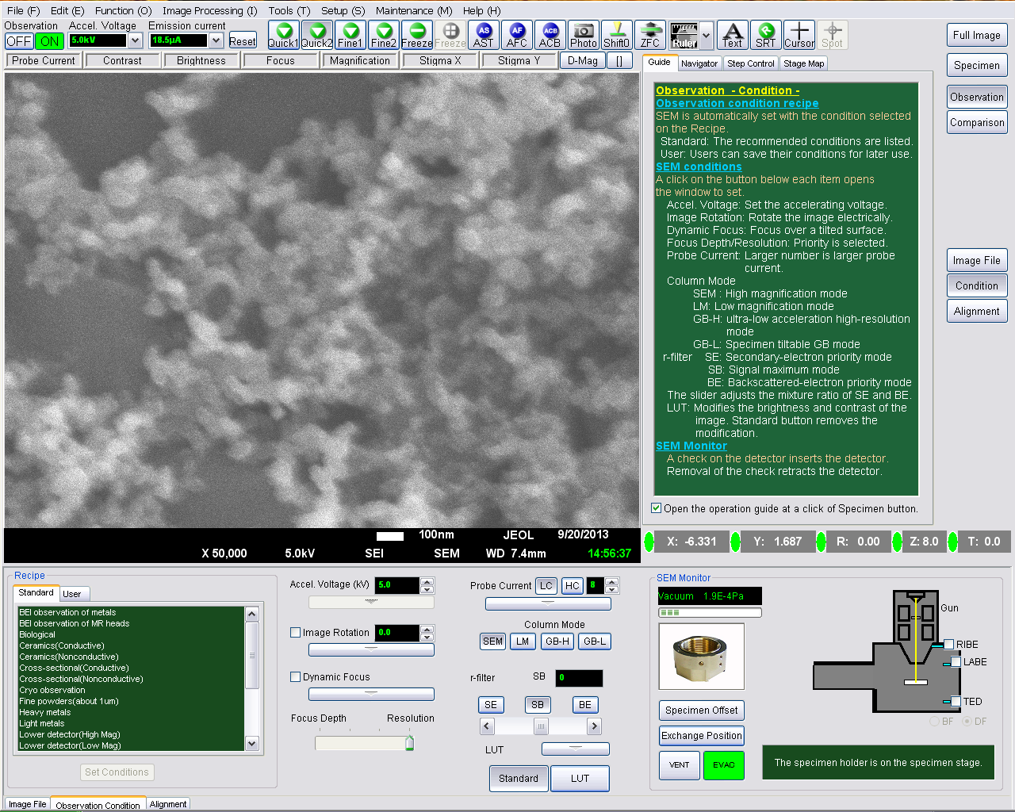Viewport: 1015px width, 812px height.
Task: Select 'Fine powders(about 1um)' recipe
Action: (x=69, y=701)
